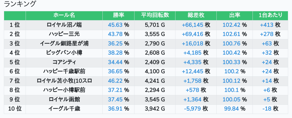Open ハッピー三光 hall entry
The height and width of the screenshot is (118, 292).
pyautogui.click(x=64, y=34)
